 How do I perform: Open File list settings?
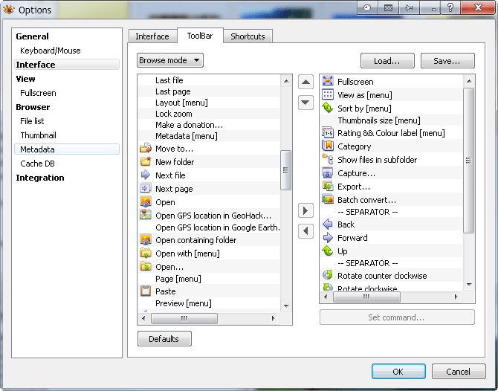32,121
